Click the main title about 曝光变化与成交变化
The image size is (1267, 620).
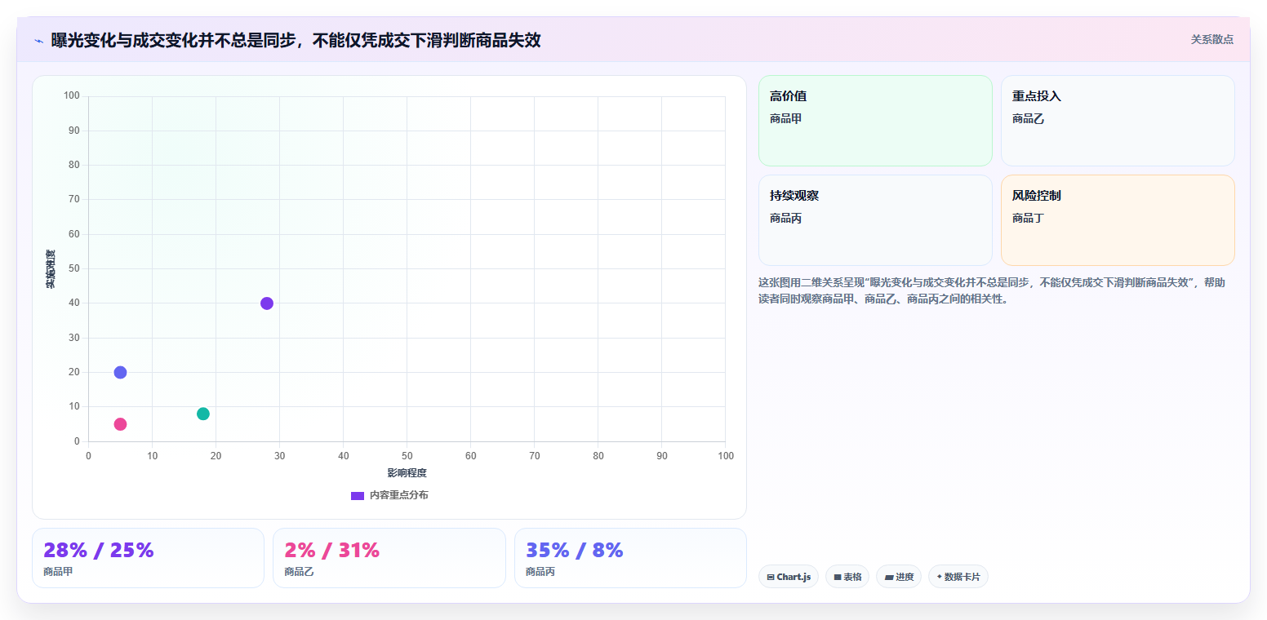(x=296, y=40)
